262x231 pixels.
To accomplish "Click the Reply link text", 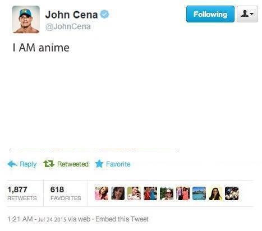I will (28, 164).
